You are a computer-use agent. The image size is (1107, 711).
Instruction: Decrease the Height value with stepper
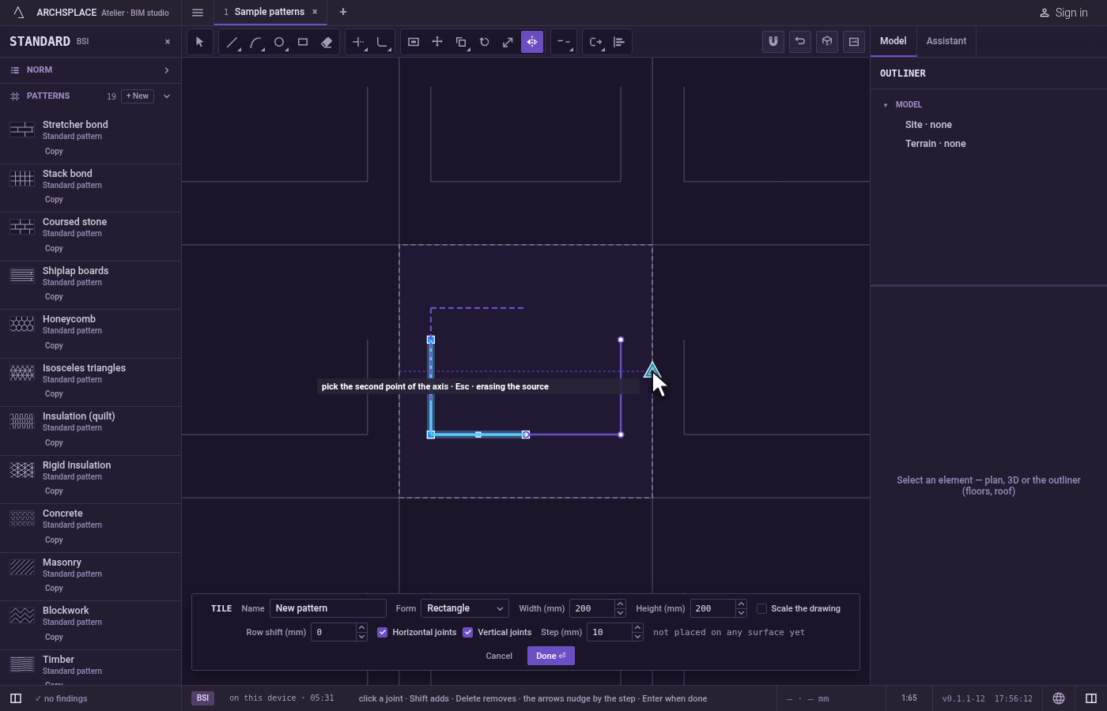741,613
